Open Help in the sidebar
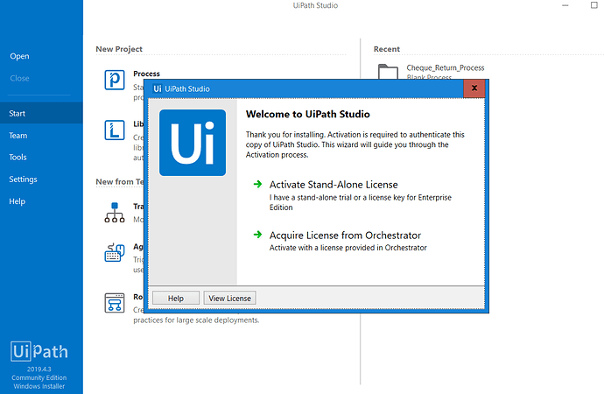The image size is (604, 394). pos(17,201)
